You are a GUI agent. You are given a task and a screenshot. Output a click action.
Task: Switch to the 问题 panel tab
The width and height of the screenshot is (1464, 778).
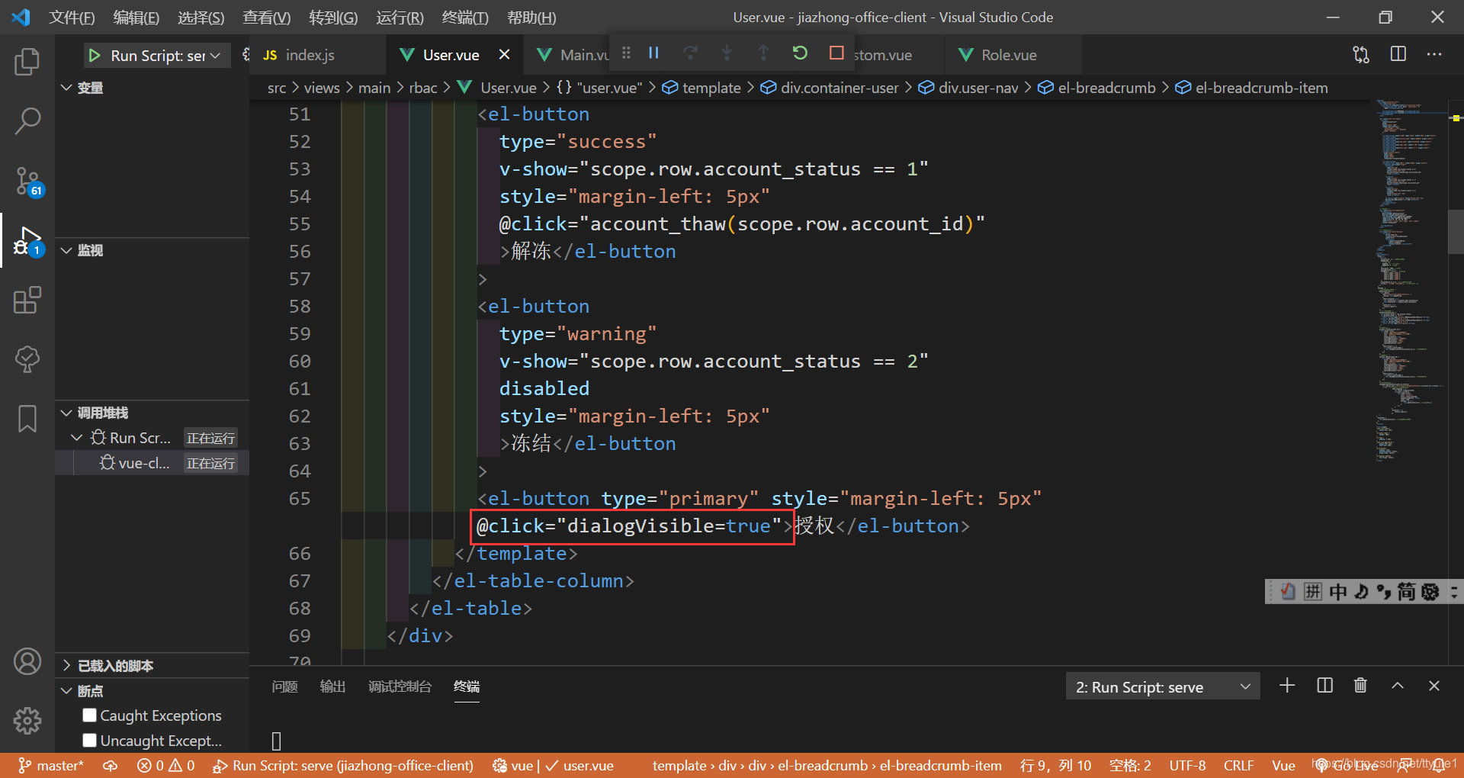[x=284, y=686]
